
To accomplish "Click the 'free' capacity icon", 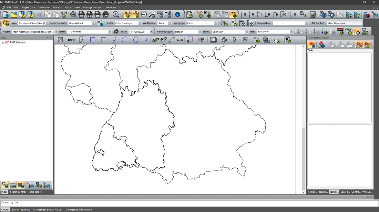I will pos(348,31).
